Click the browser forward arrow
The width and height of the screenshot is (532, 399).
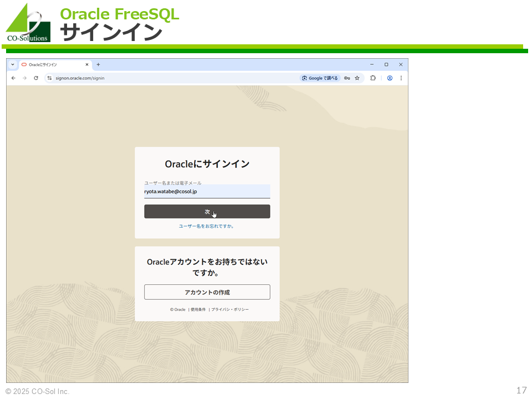point(24,78)
